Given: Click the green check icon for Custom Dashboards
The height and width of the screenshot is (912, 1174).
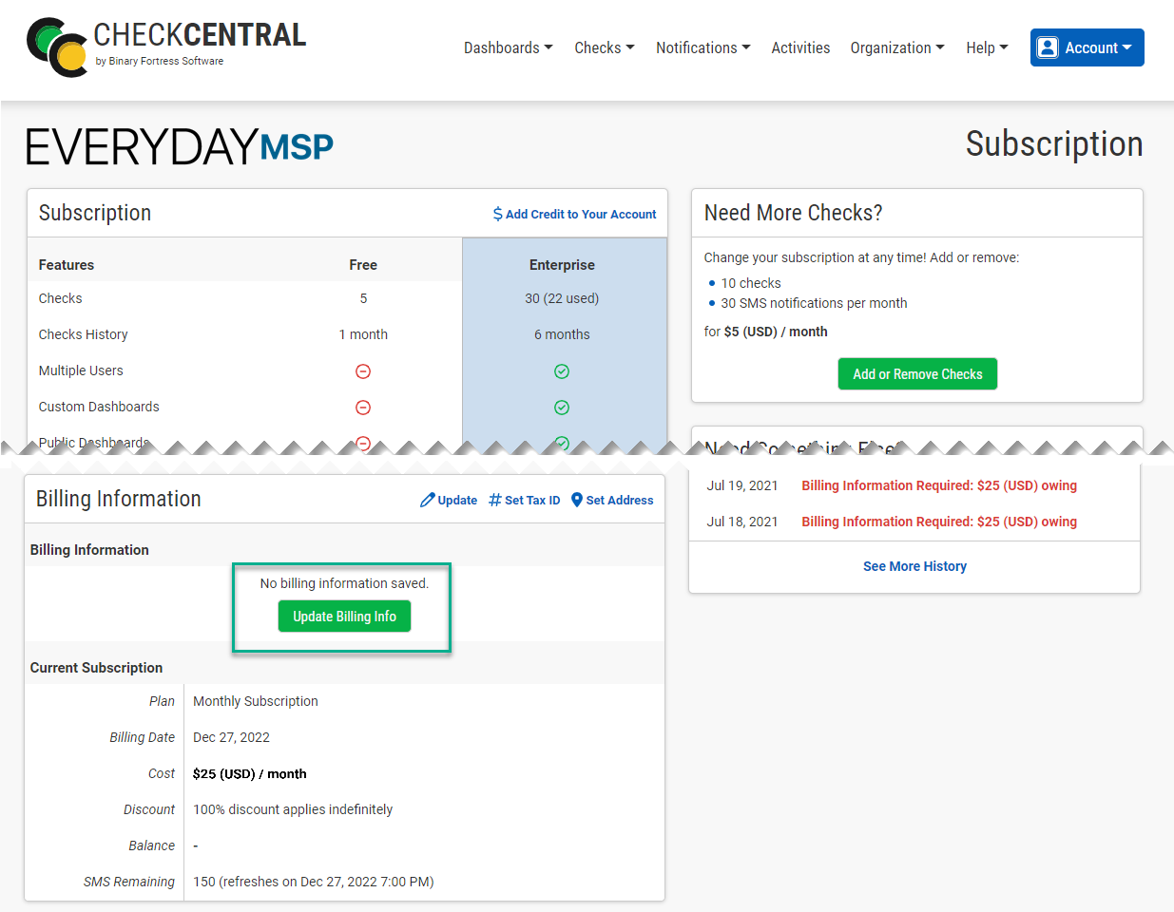Looking at the screenshot, I should pyautogui.click(x=562, y=408).
